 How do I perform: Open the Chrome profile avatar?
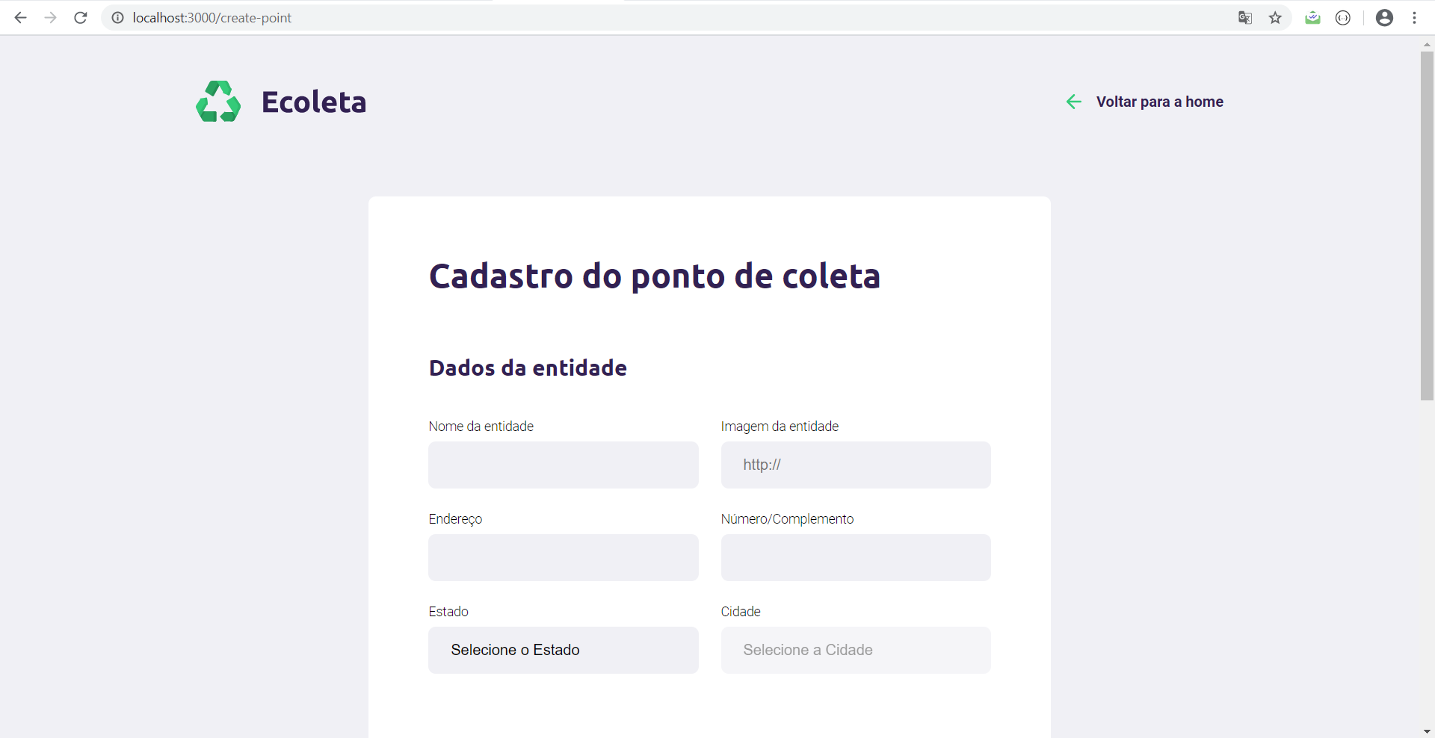click(x=1385, y=17)
